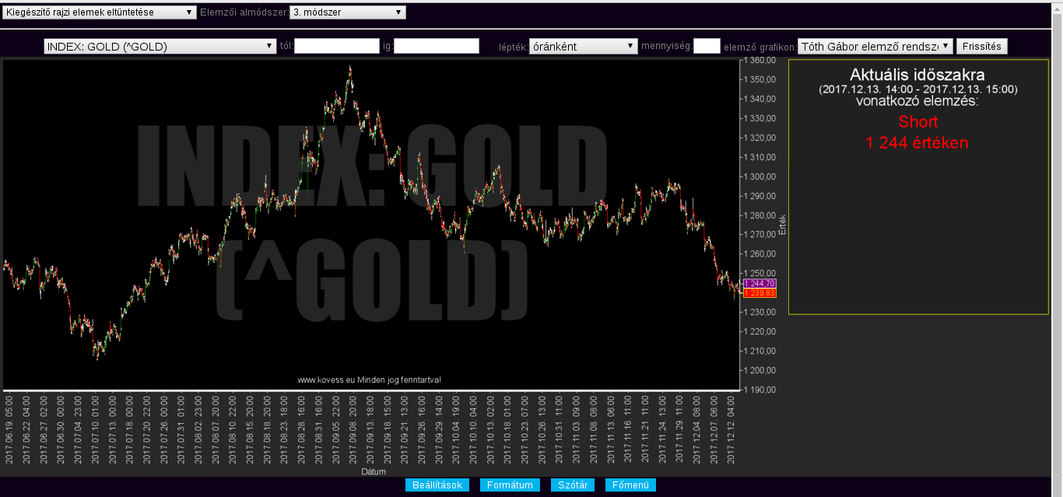Open the INDEX: GOLD (^GOLD) instrument selector
Image resolution: width=1063 pixels, height=497 pixels.
coord(160,46)
